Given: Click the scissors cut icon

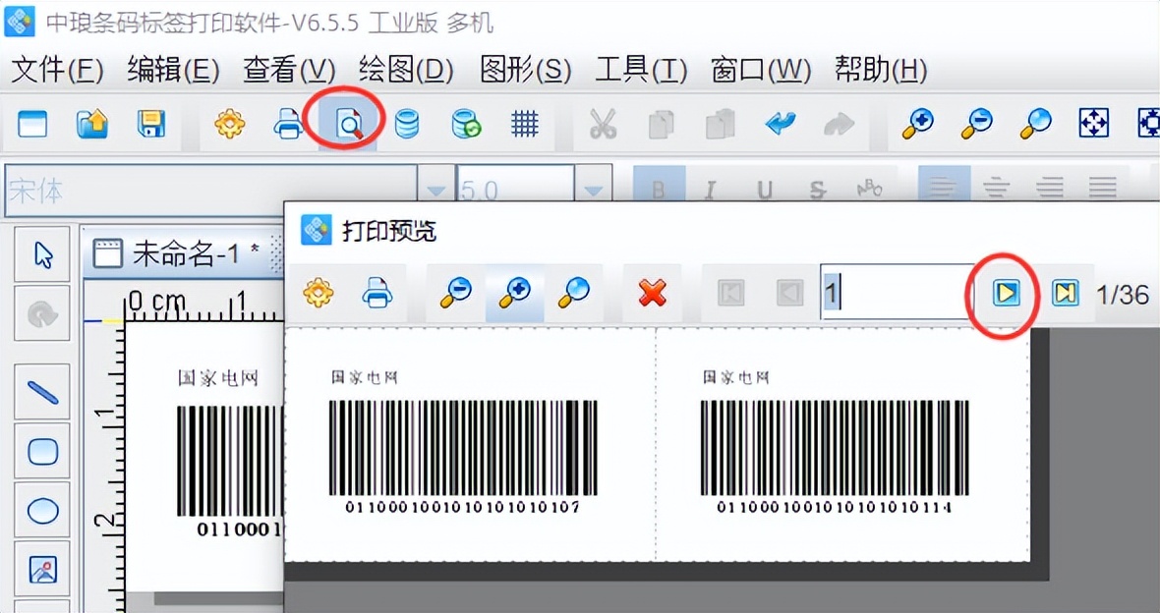Looking at the screenshot, I should (603, 124).
